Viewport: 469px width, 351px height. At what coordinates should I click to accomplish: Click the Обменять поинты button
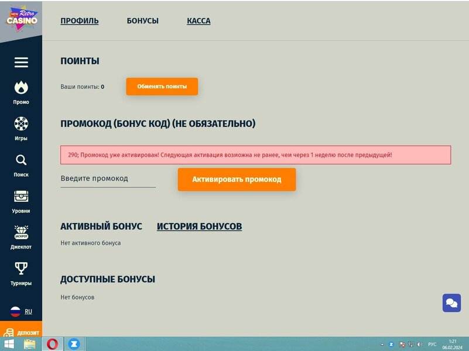161,86
